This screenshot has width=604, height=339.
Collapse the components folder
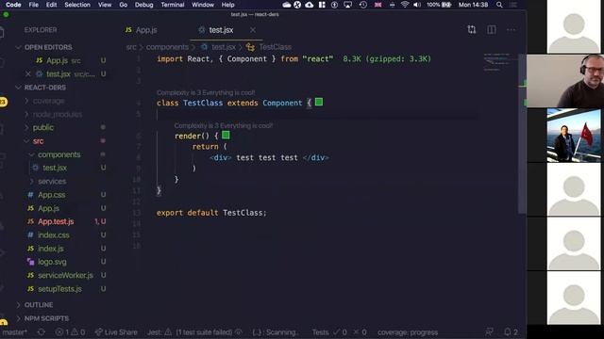[x=59, y=154]
